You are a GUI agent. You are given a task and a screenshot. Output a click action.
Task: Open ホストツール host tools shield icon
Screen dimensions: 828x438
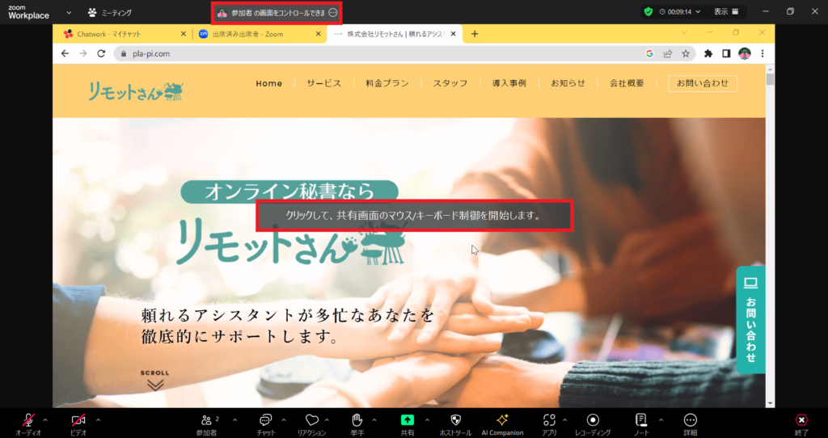pyautogui.click(x=456, y=420)
